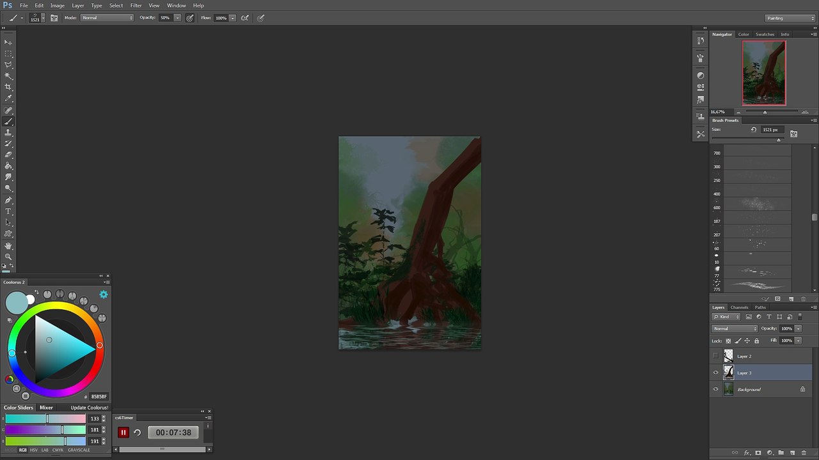The image size is (819, 460).
Task: Open the Adjustments panel icon
Action: pyautogui.click(x=701, y=75)
